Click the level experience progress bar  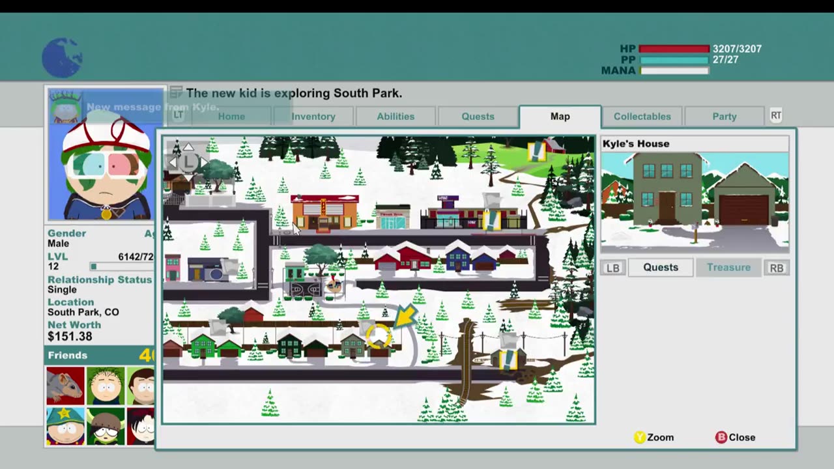pyautogui.click(x=122, y=266)
